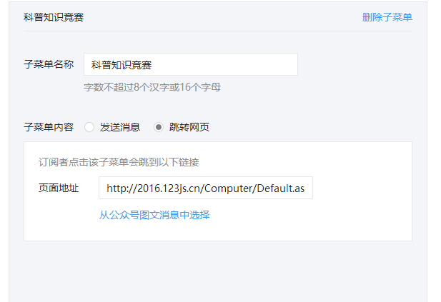This screenshot has width=441, height=302.
Task: Select the 发送消息 radio button
Action: [x=89, y=127]
